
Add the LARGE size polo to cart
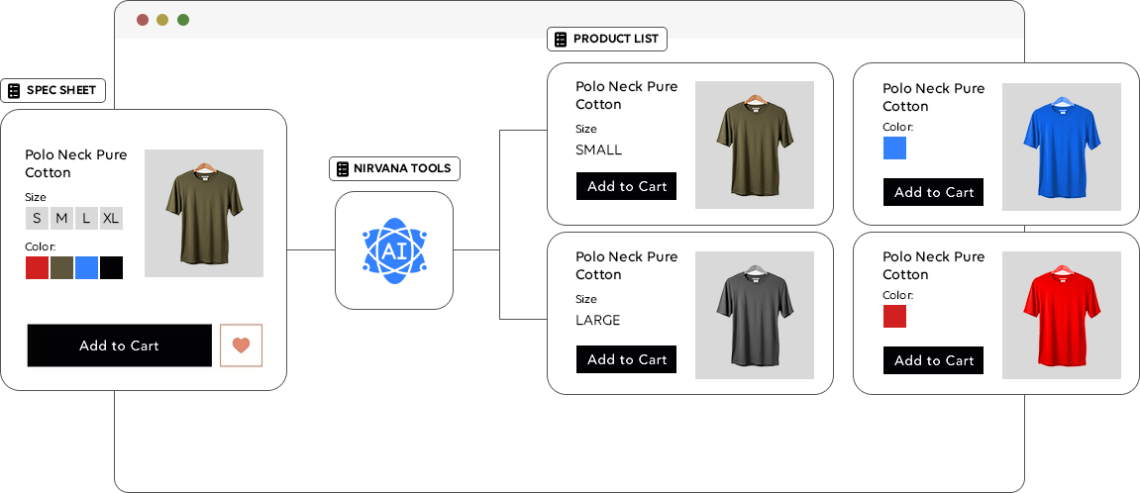pos(626,359)
